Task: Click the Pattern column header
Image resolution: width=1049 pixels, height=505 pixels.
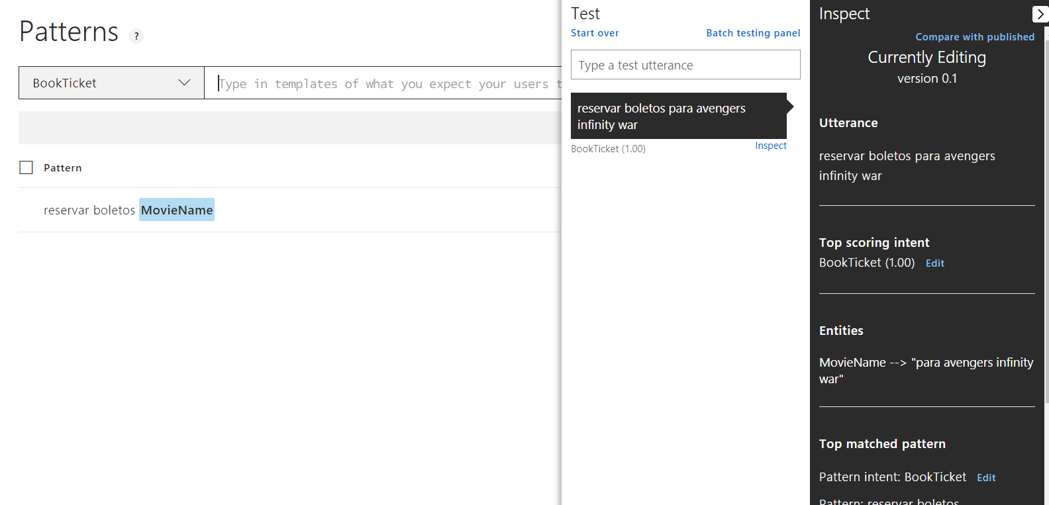Action: (x=63, y=168)
